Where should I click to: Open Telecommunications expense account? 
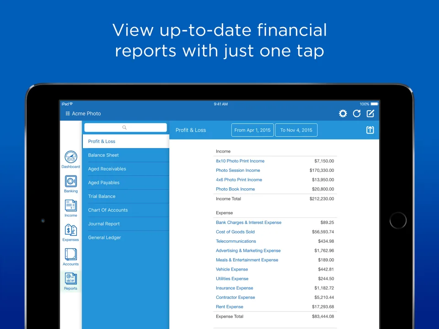(x=236, y=241)
